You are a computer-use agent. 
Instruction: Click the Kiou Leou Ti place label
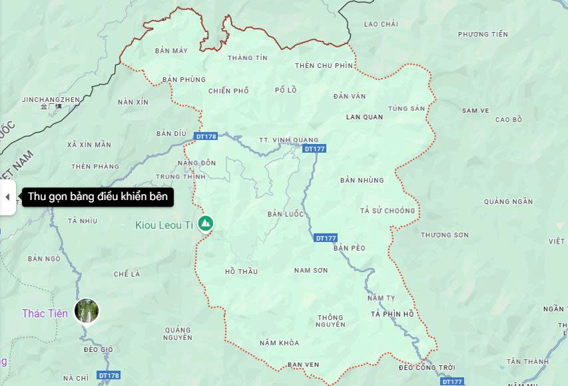point(164,225)
